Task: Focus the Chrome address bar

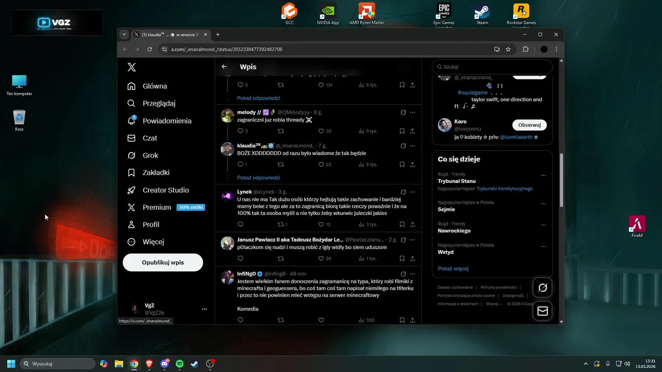Action: [326, 49]
